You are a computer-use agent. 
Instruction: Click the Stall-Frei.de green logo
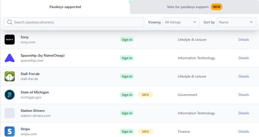tap(9, 76)
